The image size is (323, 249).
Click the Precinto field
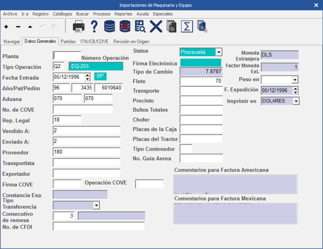point(201,100)
